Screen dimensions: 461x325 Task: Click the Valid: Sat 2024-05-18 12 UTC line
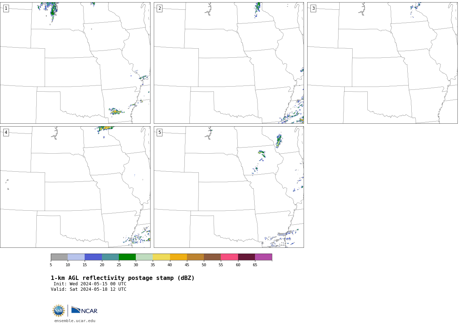tap(89, 289)
